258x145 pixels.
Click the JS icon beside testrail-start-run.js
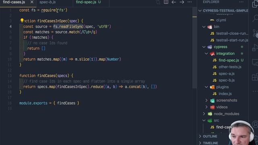[212, 40]
